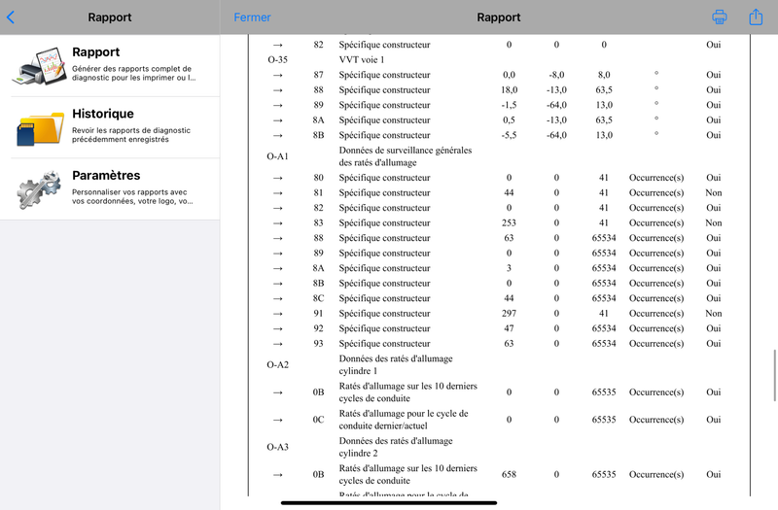This screenshot has width=778, height=510.
Task: Click the Paramètres gears icon
Action: [39, 189]
